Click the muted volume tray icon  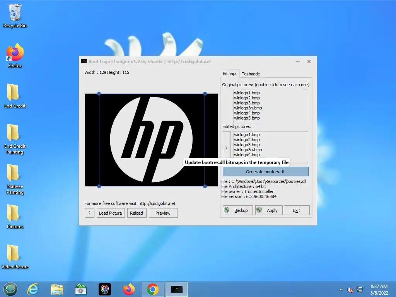[x=350, y=290]
